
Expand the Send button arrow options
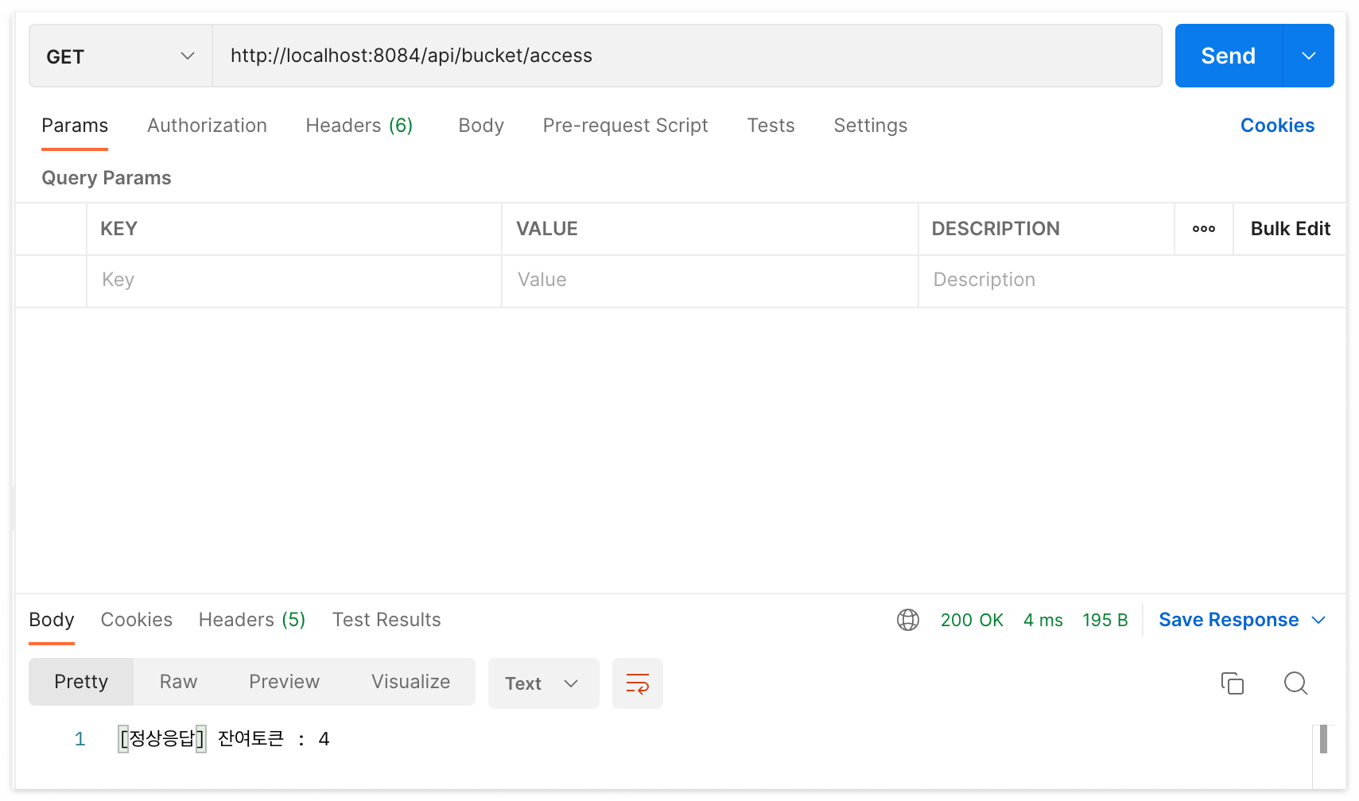[x=1308, y=56]
